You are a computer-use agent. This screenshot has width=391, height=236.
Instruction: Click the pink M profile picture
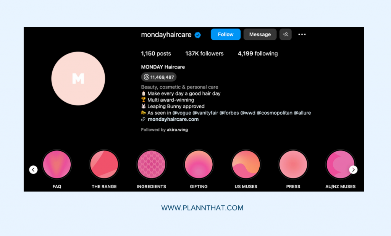[78, 78]
